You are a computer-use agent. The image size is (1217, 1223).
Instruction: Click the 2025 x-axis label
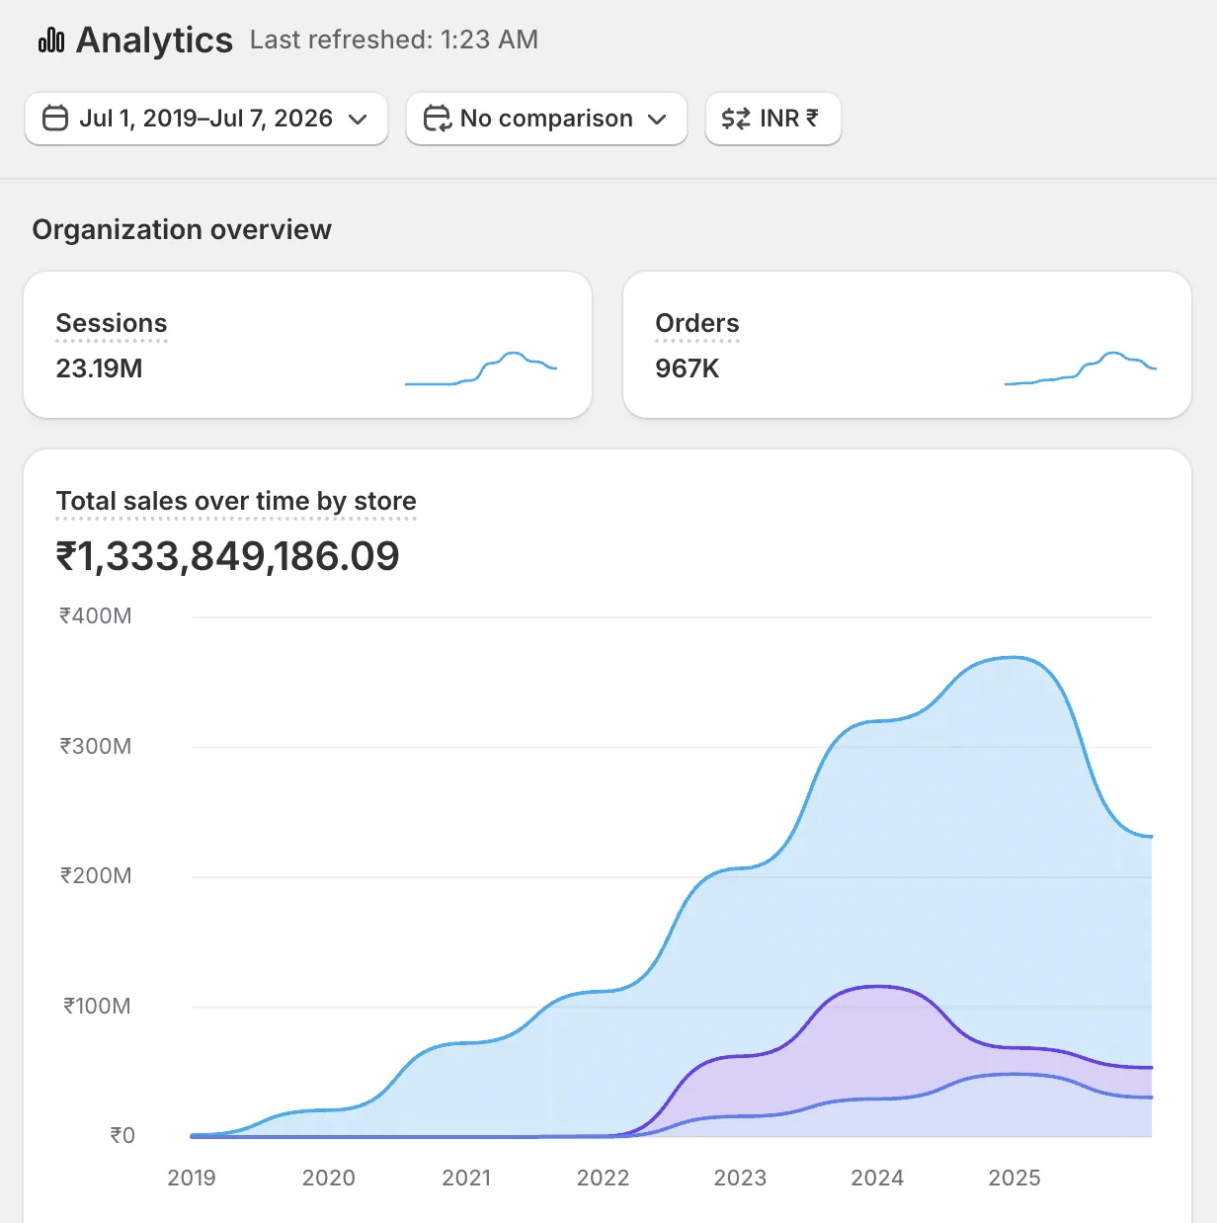pyautogui.click(x=1014, y=1178)
